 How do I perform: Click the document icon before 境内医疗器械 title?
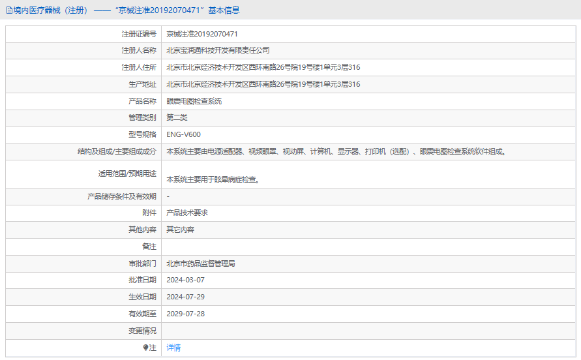click(9, 10)
